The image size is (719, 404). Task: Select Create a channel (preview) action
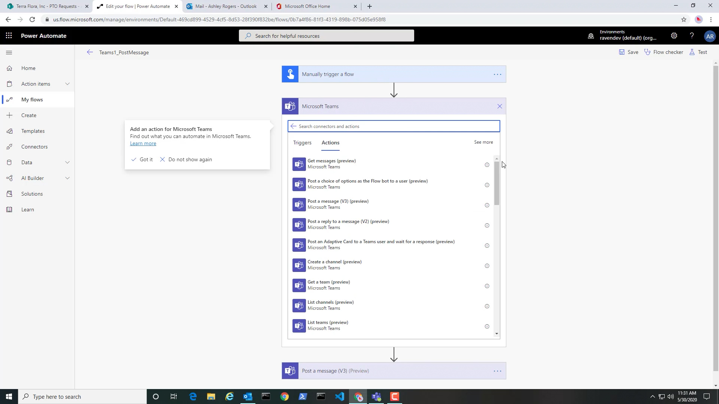tap(391, 265)
